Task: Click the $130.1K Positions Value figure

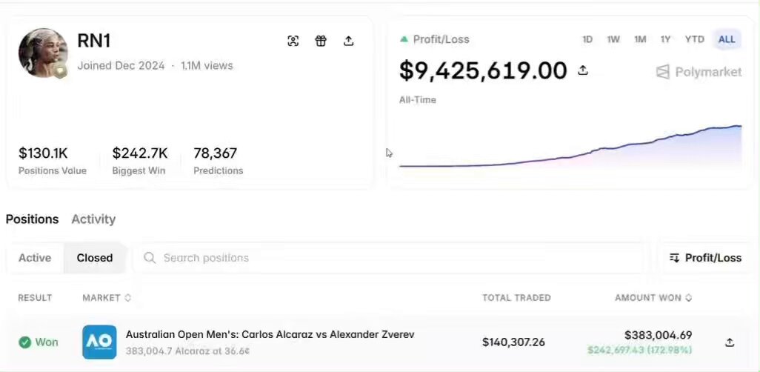Action: [43, 153]
